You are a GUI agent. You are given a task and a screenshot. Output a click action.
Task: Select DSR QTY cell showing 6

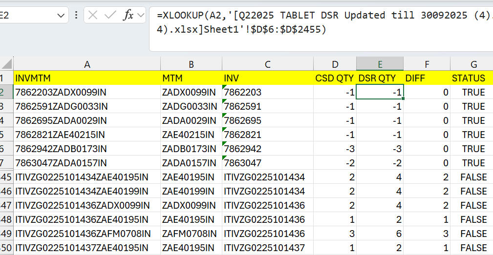(x=380, y=234)
